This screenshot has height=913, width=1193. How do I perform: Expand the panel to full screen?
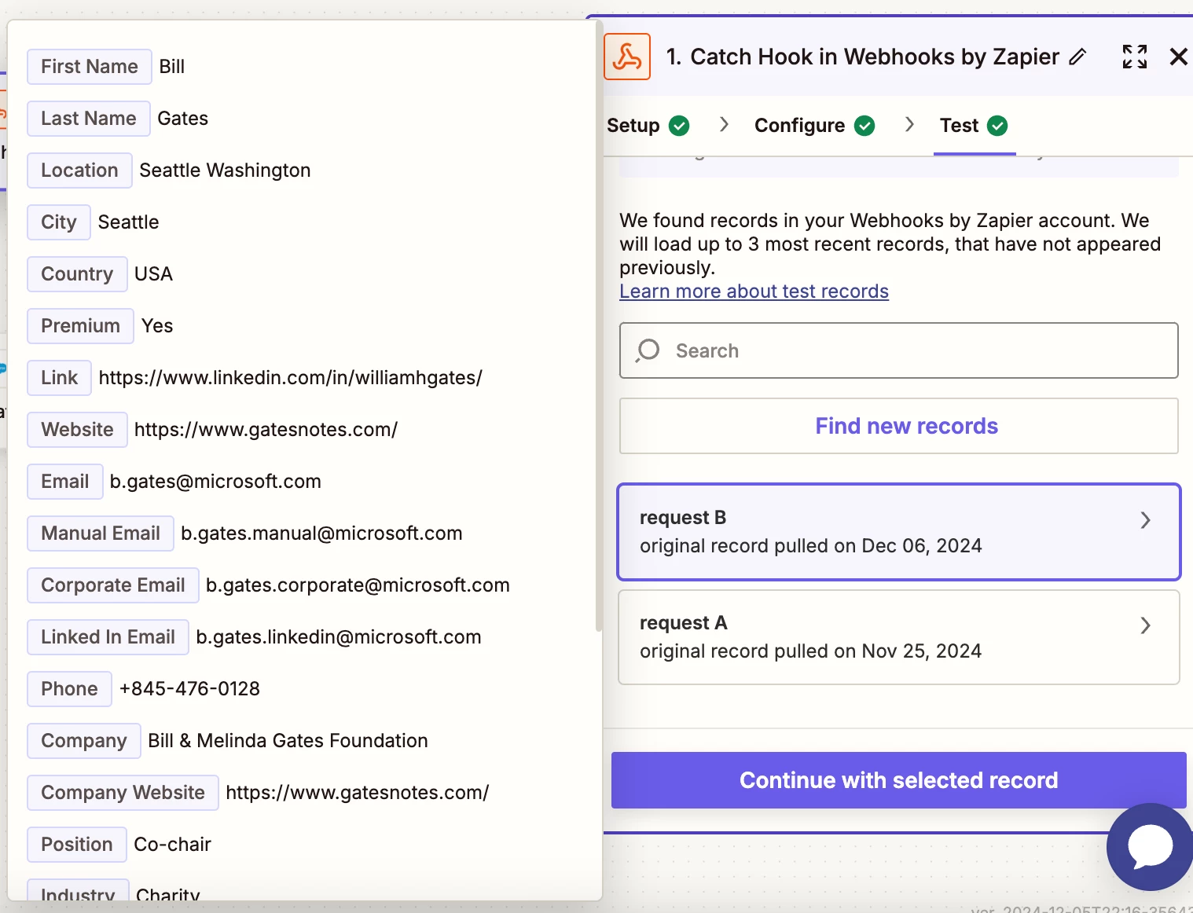coord(1134,57)
